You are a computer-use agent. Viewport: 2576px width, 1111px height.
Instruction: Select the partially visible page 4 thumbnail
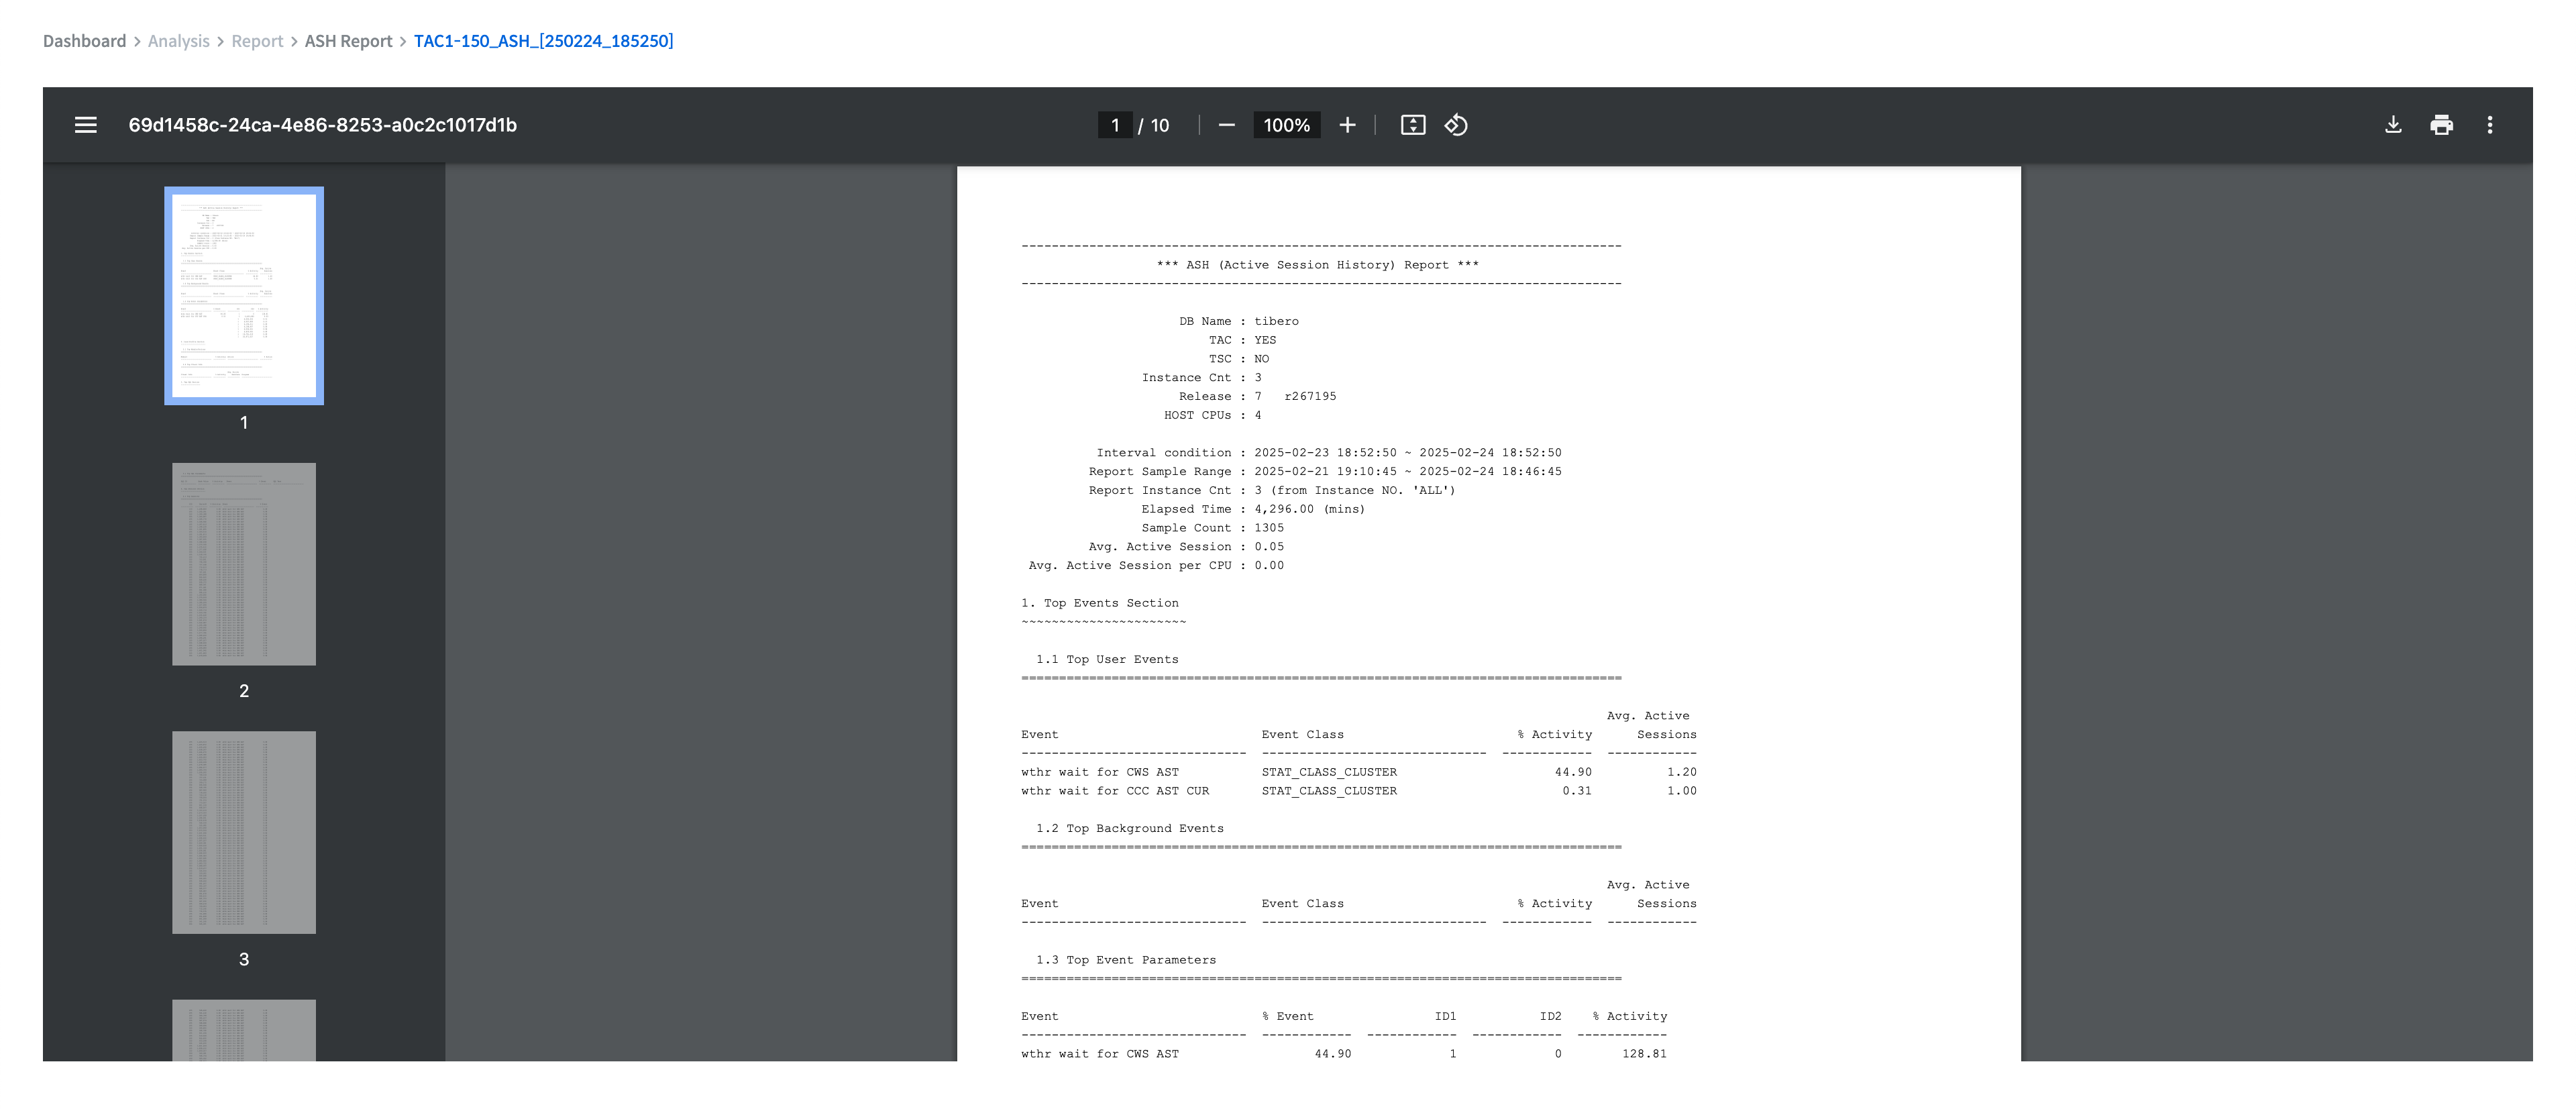[244, 1030]
